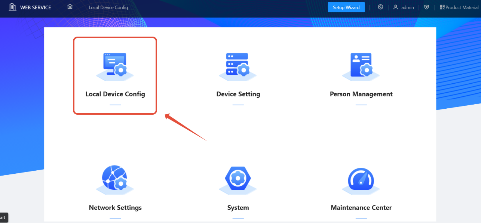481x223 pixels.
Task: Open the security shield icon
Action: (x=427, y=7)
